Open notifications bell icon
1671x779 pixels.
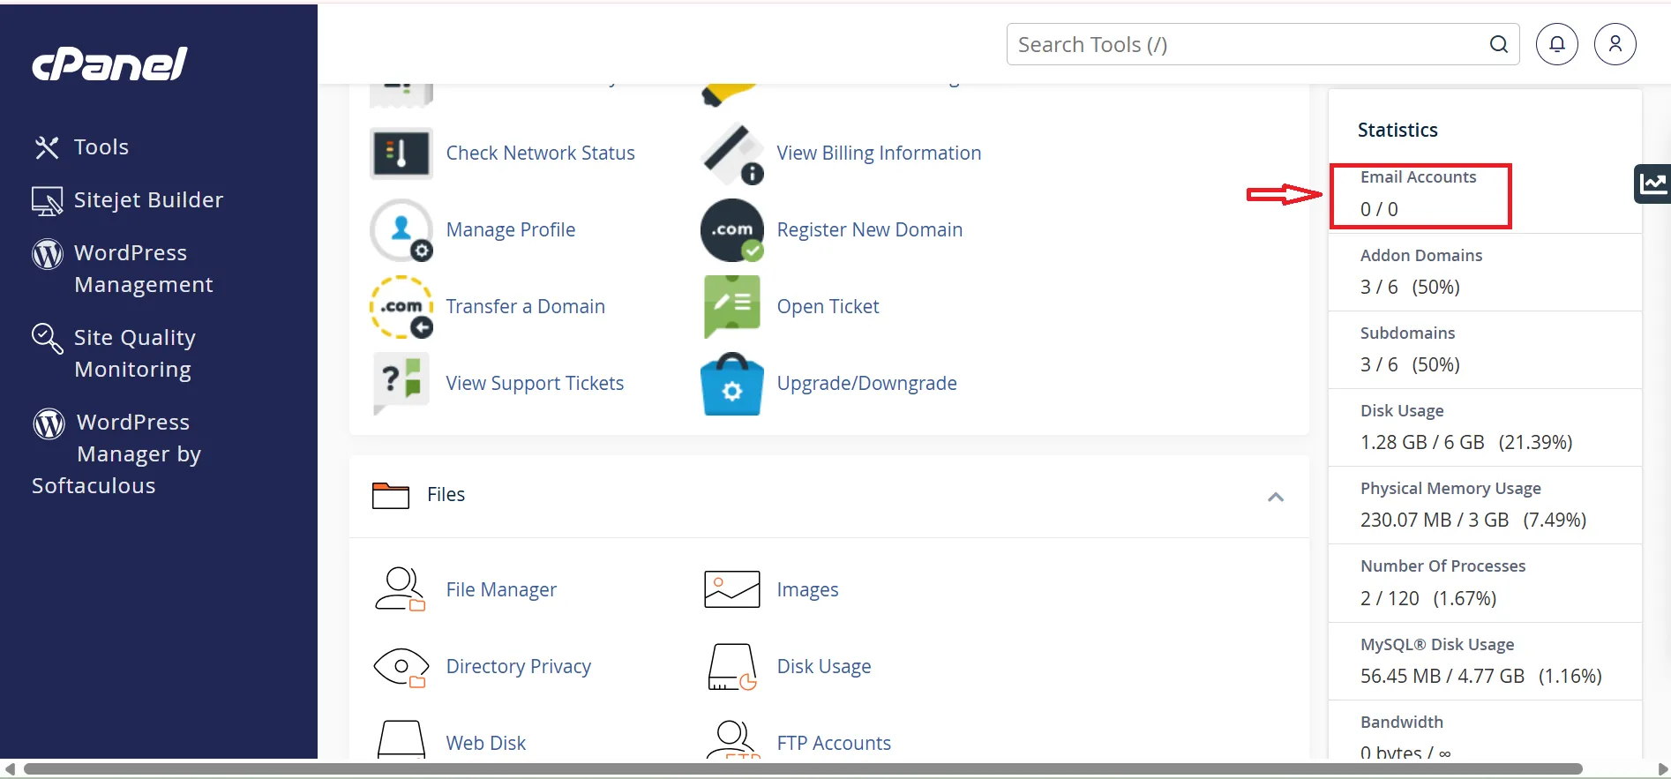(1557, 44)
